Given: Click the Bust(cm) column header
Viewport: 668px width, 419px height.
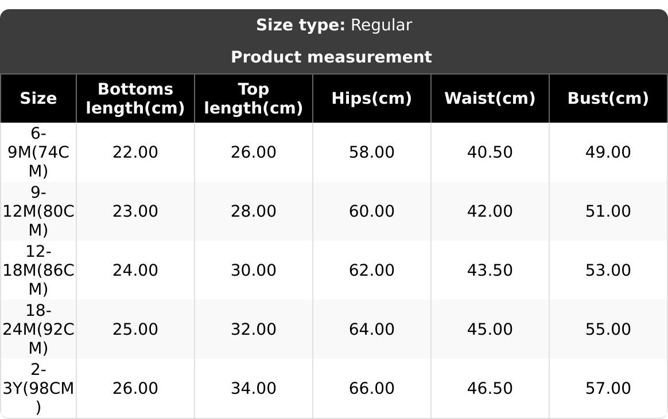Looking at the screenshot, I should (608, 99).
